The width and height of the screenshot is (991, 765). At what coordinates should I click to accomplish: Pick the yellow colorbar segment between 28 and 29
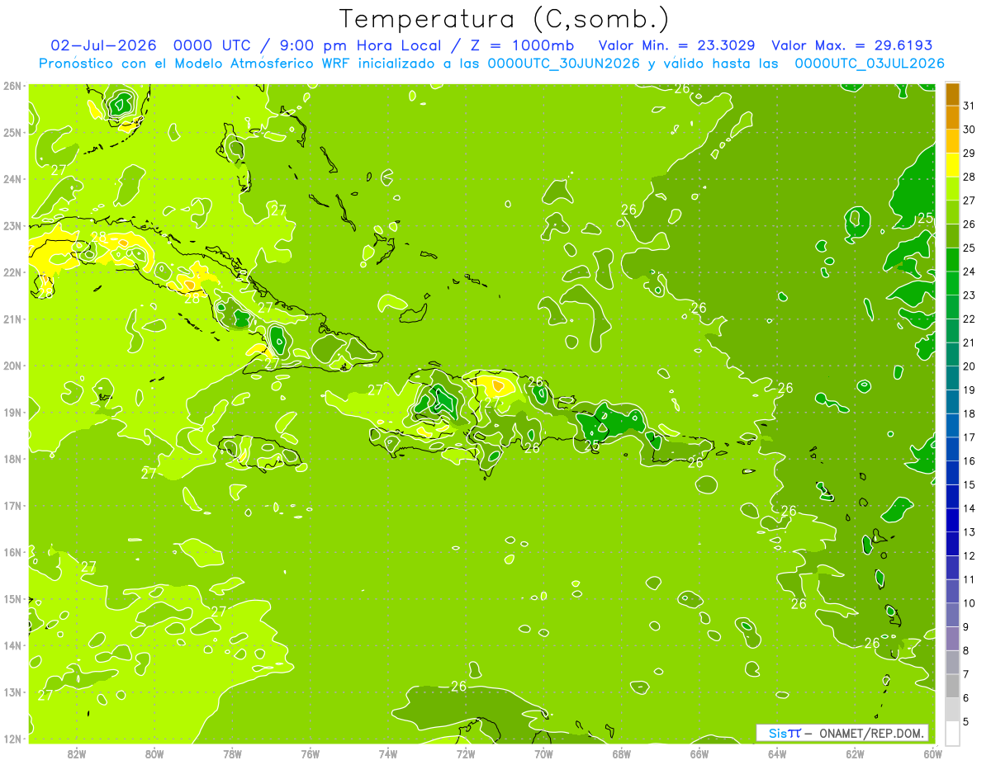[x=952, y=164]
